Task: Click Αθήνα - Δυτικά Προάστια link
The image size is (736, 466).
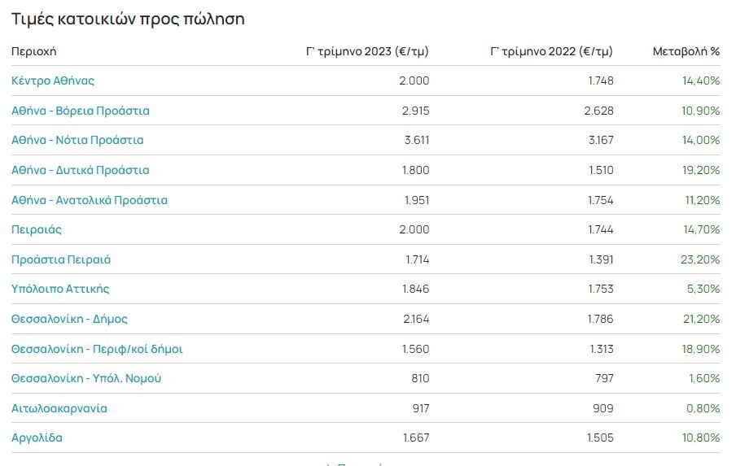Action: point(81,170)
